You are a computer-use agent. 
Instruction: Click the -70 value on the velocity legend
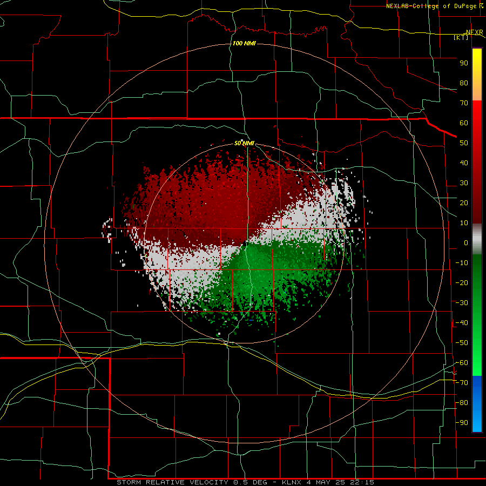tap(462, 383)
